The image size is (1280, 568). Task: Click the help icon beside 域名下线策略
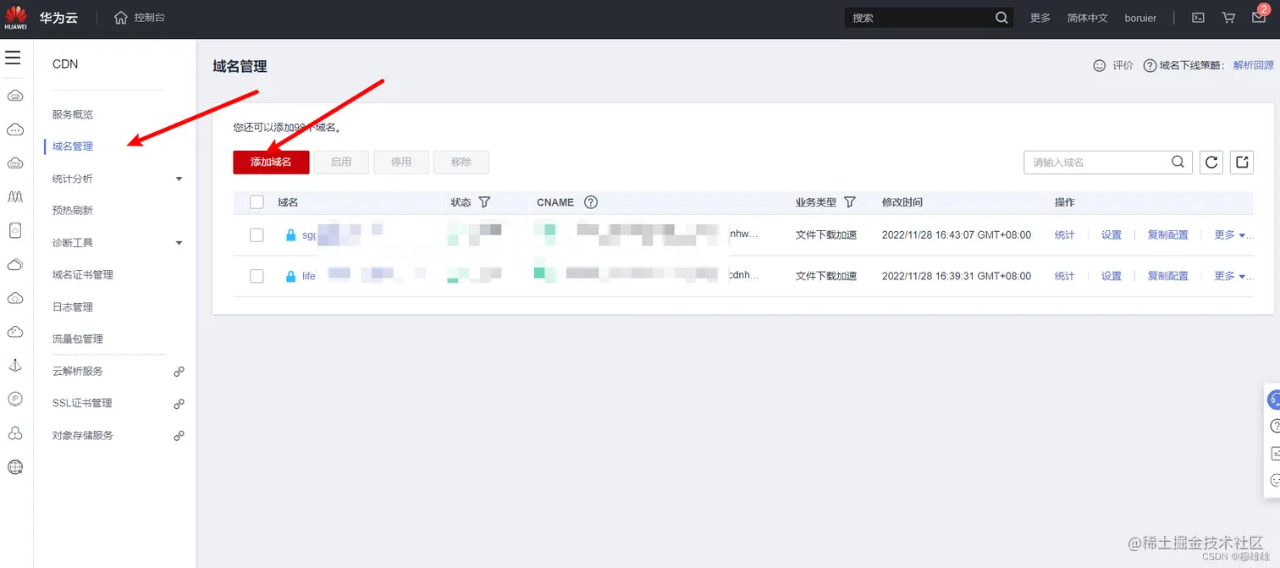click(1150, 65)
